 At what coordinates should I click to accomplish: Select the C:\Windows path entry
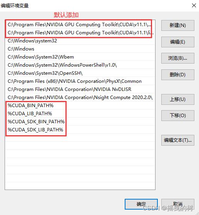[x=80, y=49]
